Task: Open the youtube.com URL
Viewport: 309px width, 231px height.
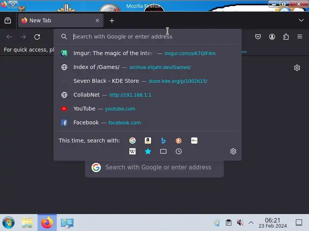Action: 120,109
